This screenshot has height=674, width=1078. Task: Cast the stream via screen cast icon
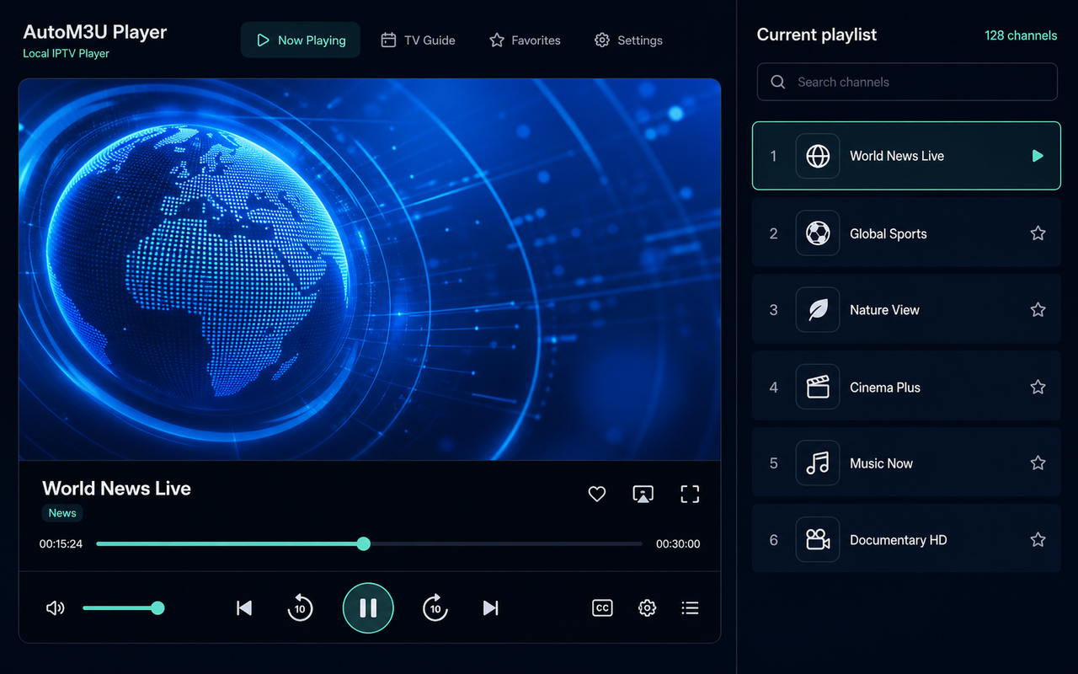643,494
